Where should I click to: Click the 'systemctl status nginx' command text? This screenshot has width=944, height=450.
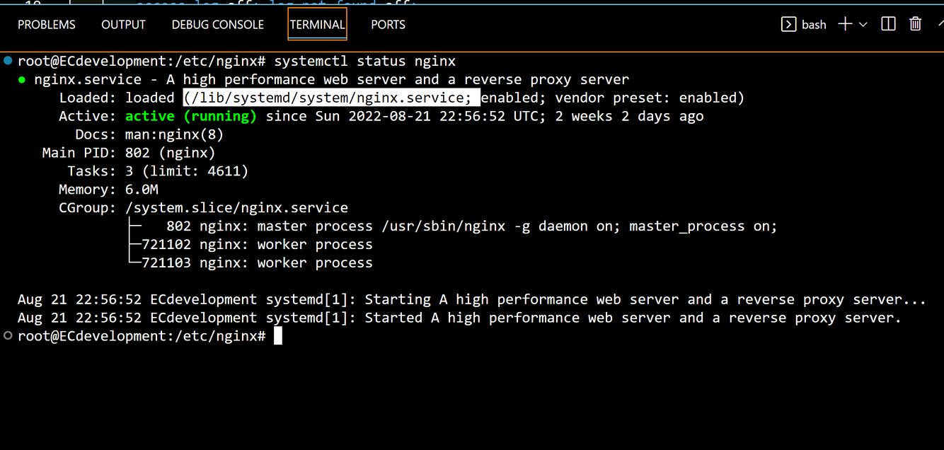tap(365, 61)
